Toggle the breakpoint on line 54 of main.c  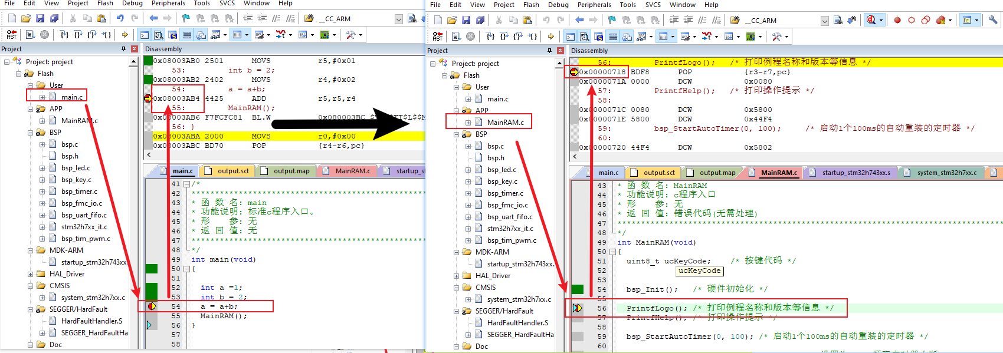(x=152, y=306)
